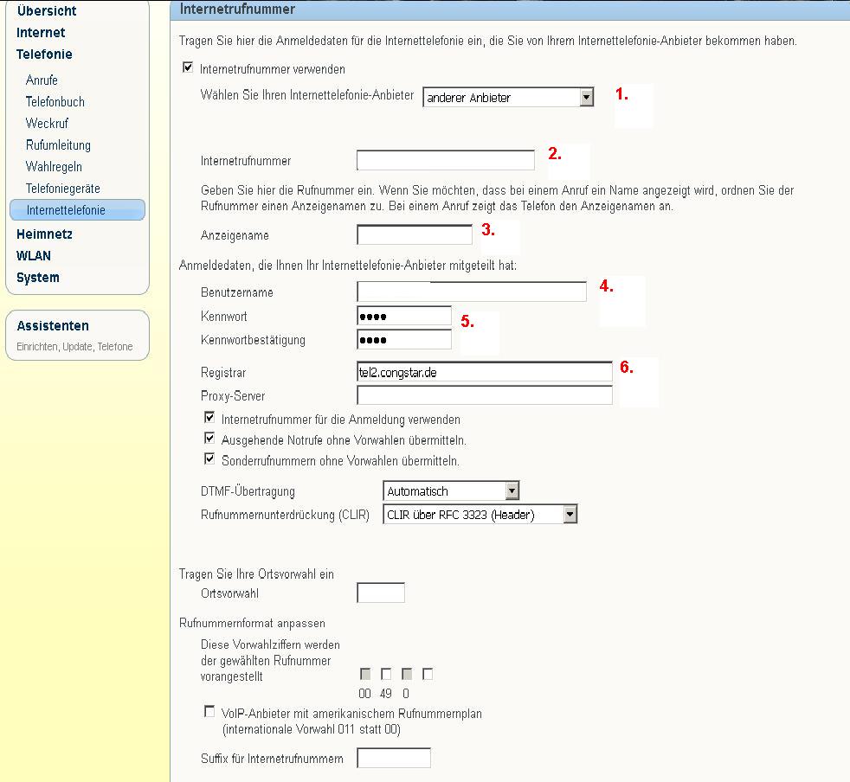Disable 'Sonderrufnummern ohne Vorwahlen übermitteln' checkbox

(x=209, y=459)
